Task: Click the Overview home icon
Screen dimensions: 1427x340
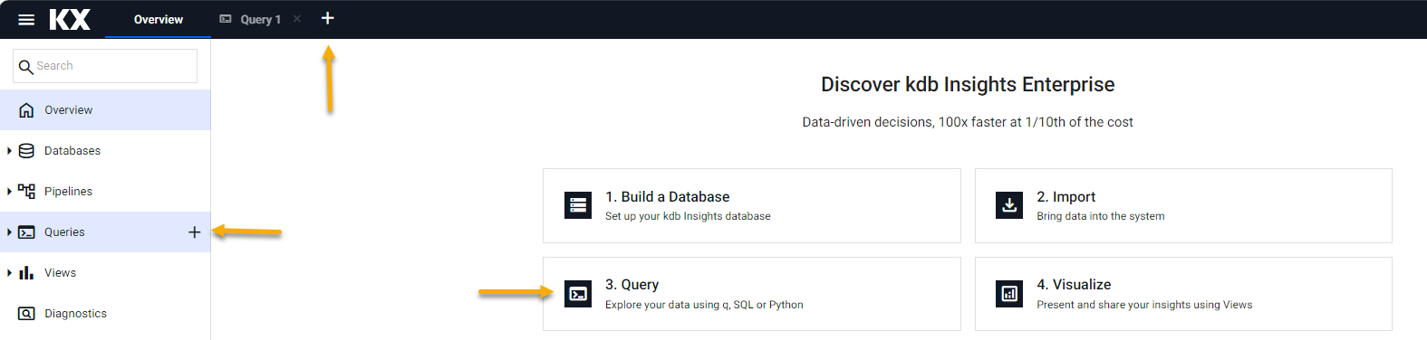Action: 26,110
